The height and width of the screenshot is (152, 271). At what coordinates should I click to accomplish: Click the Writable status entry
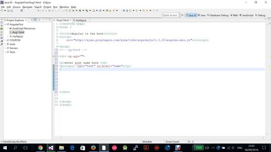(x=147, y=142)
